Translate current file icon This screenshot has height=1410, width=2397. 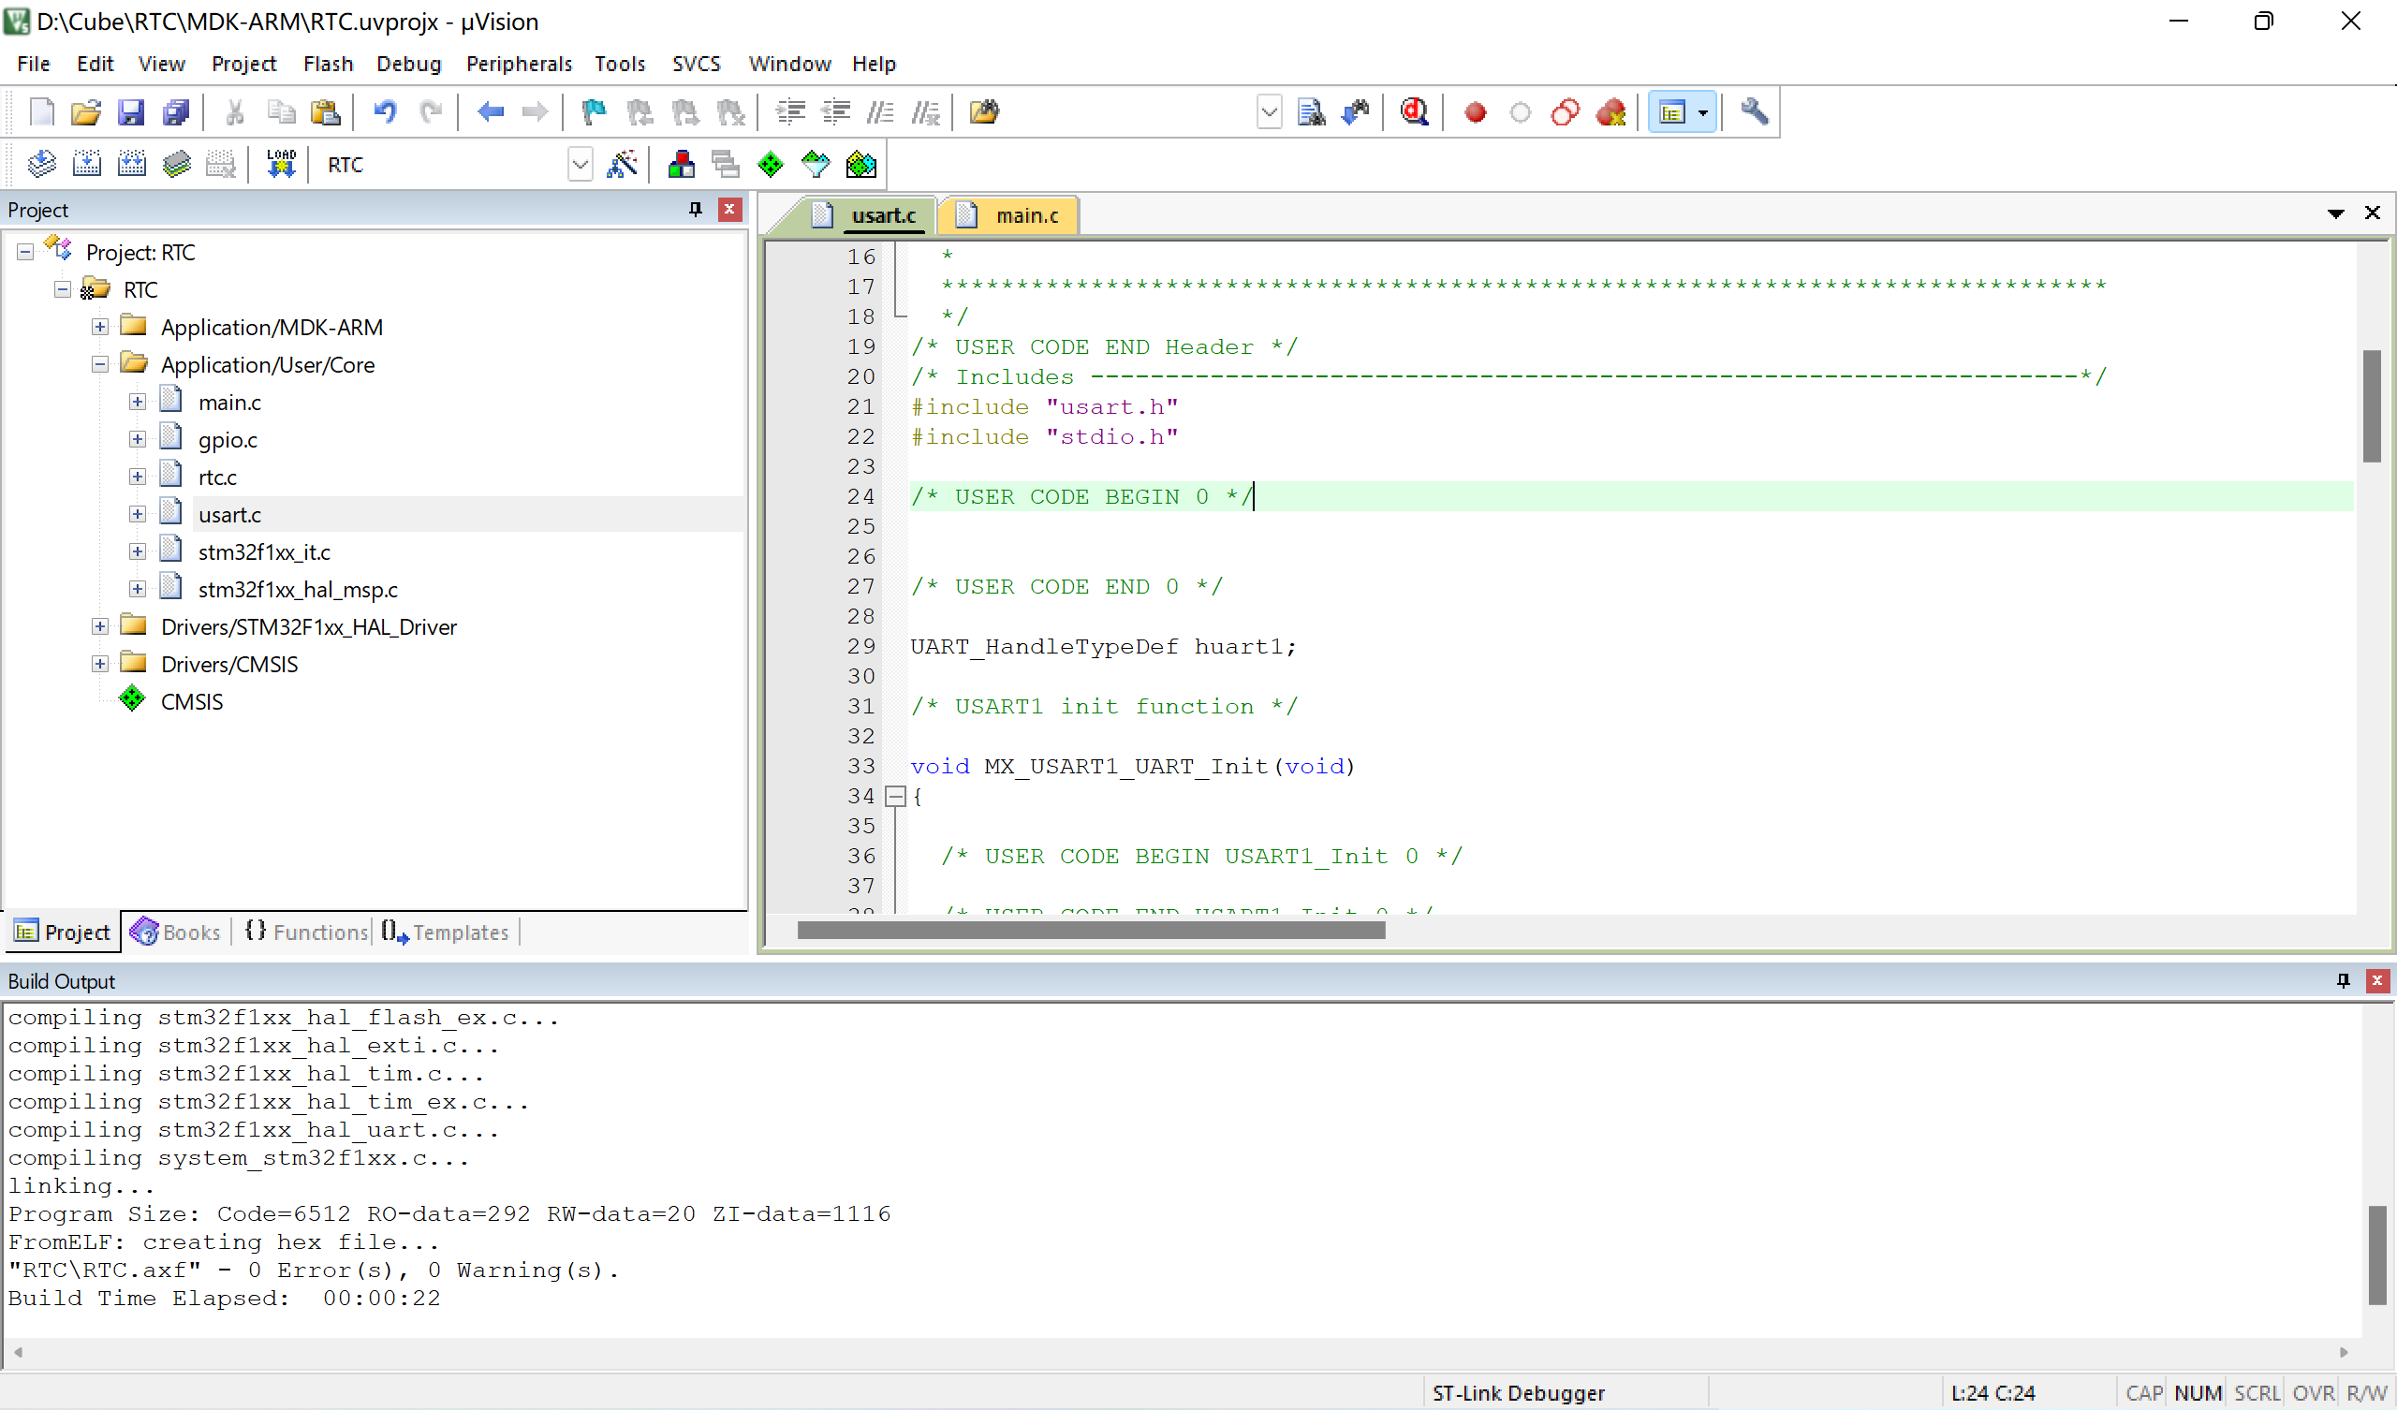point(41,165)
